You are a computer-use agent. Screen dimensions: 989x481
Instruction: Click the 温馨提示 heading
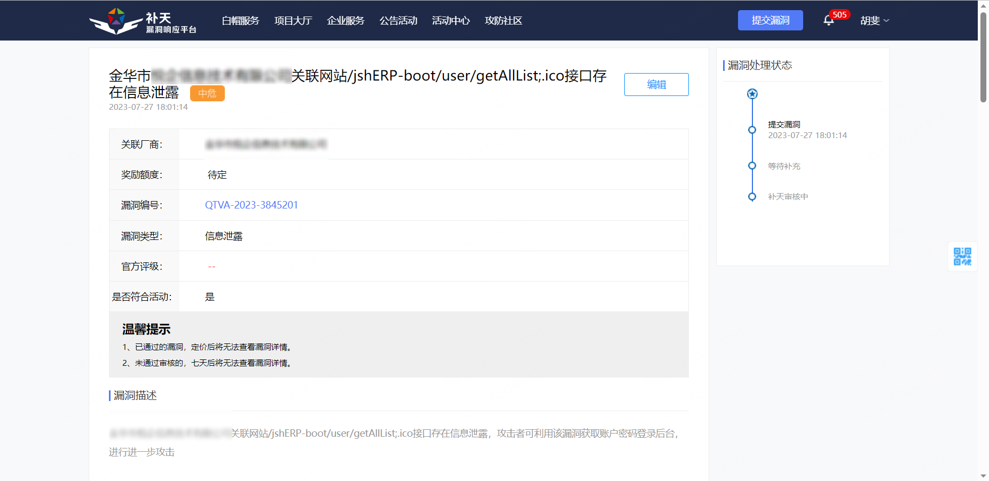[x=146, y=329]
